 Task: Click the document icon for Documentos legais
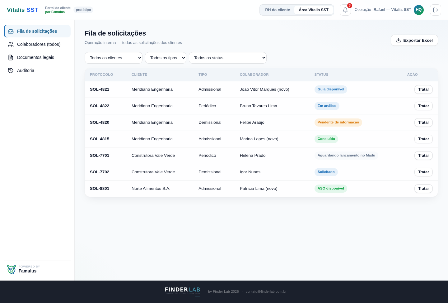[x=11, y=57]
